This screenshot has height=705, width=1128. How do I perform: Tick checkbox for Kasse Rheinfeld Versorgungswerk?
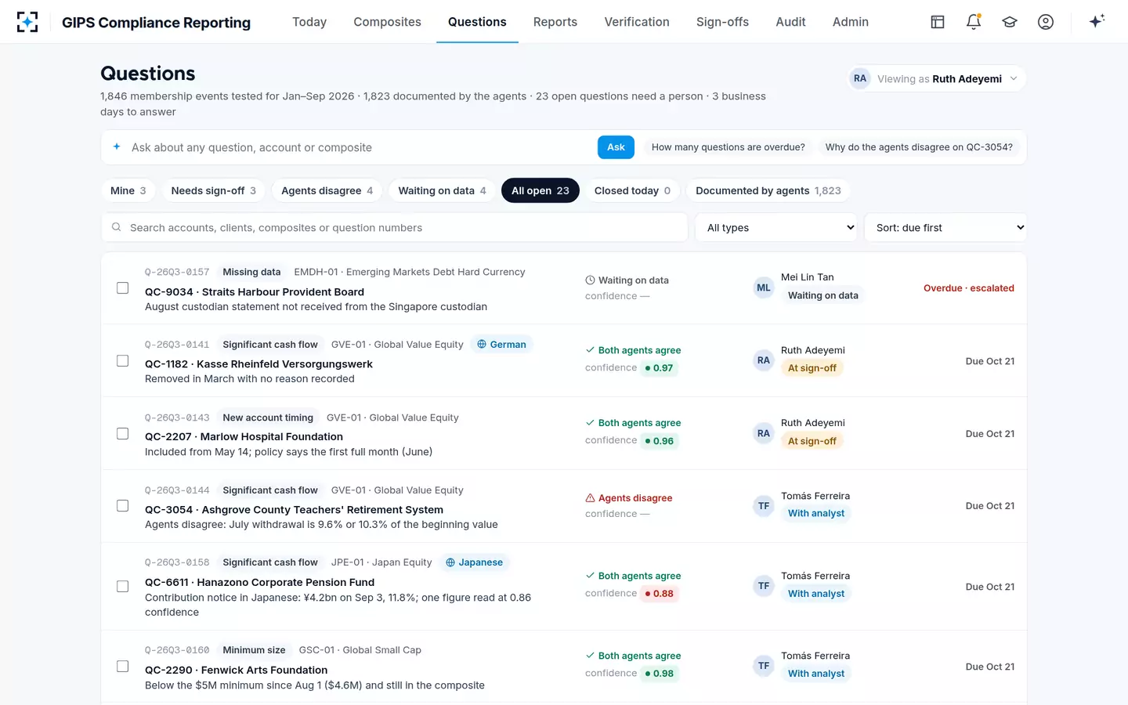pyautogui.click(x=123, y=361)
